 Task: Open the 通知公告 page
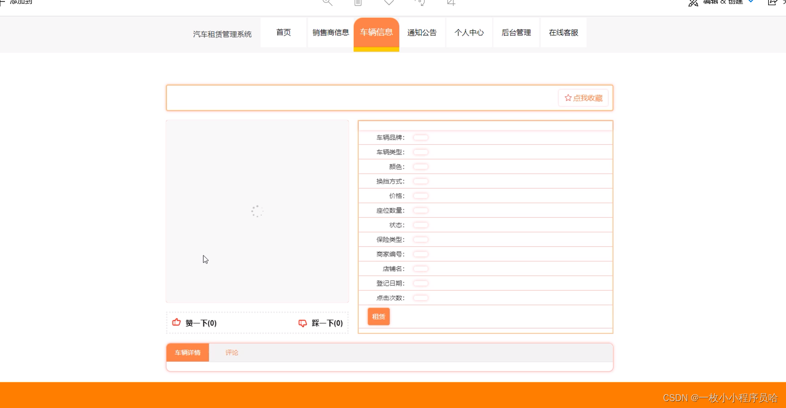[x=422, y=32]
